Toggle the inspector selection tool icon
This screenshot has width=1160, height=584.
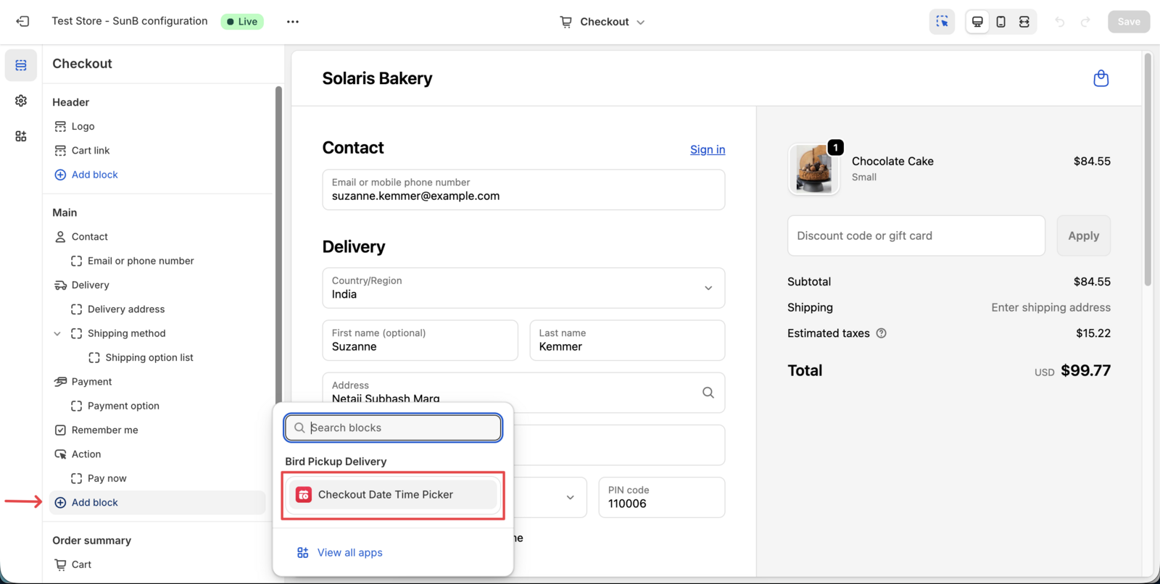[942, 22]
